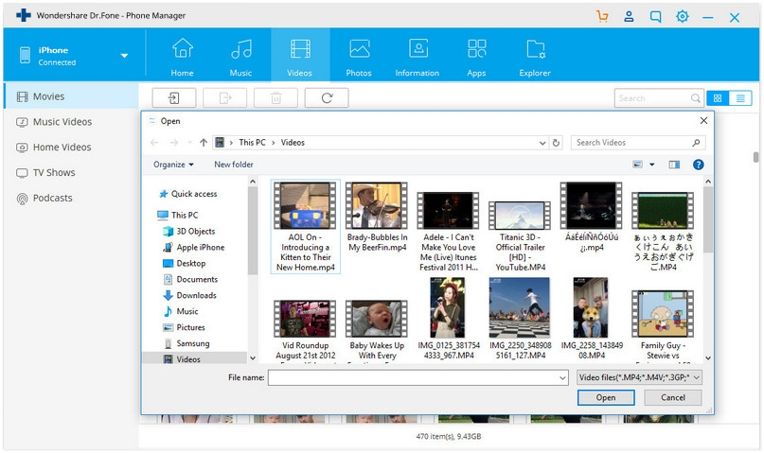Open the Information tab
Viewport: 764px width, 453px height.
418,56
